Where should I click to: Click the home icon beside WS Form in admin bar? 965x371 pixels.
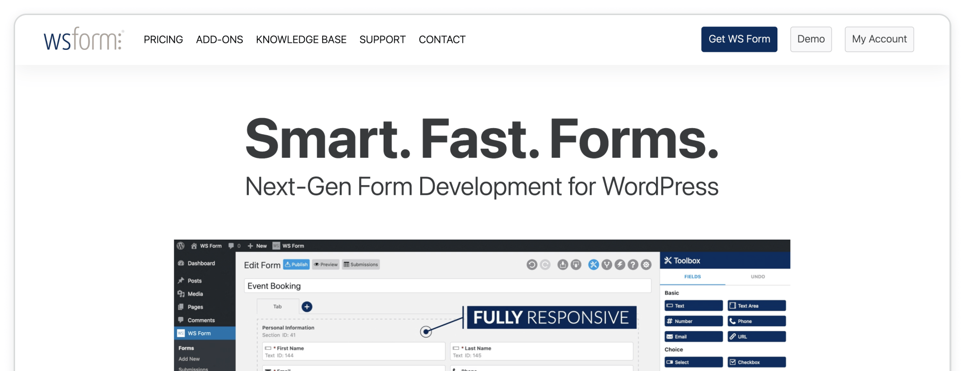point(194,246)
